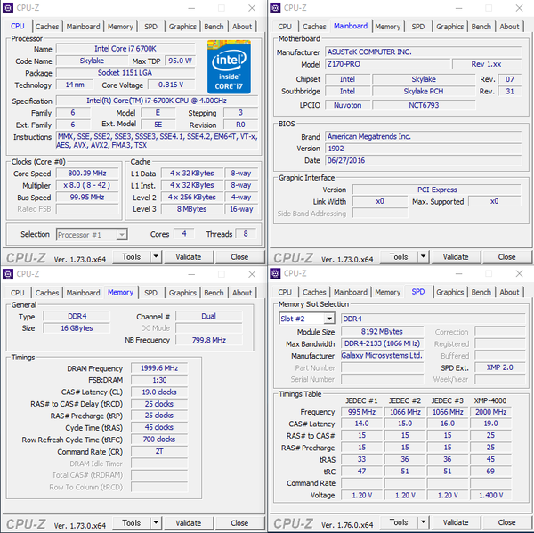Switch to Caches tab in CPU window
Screen dimensions: 534x533
[47, 27]
